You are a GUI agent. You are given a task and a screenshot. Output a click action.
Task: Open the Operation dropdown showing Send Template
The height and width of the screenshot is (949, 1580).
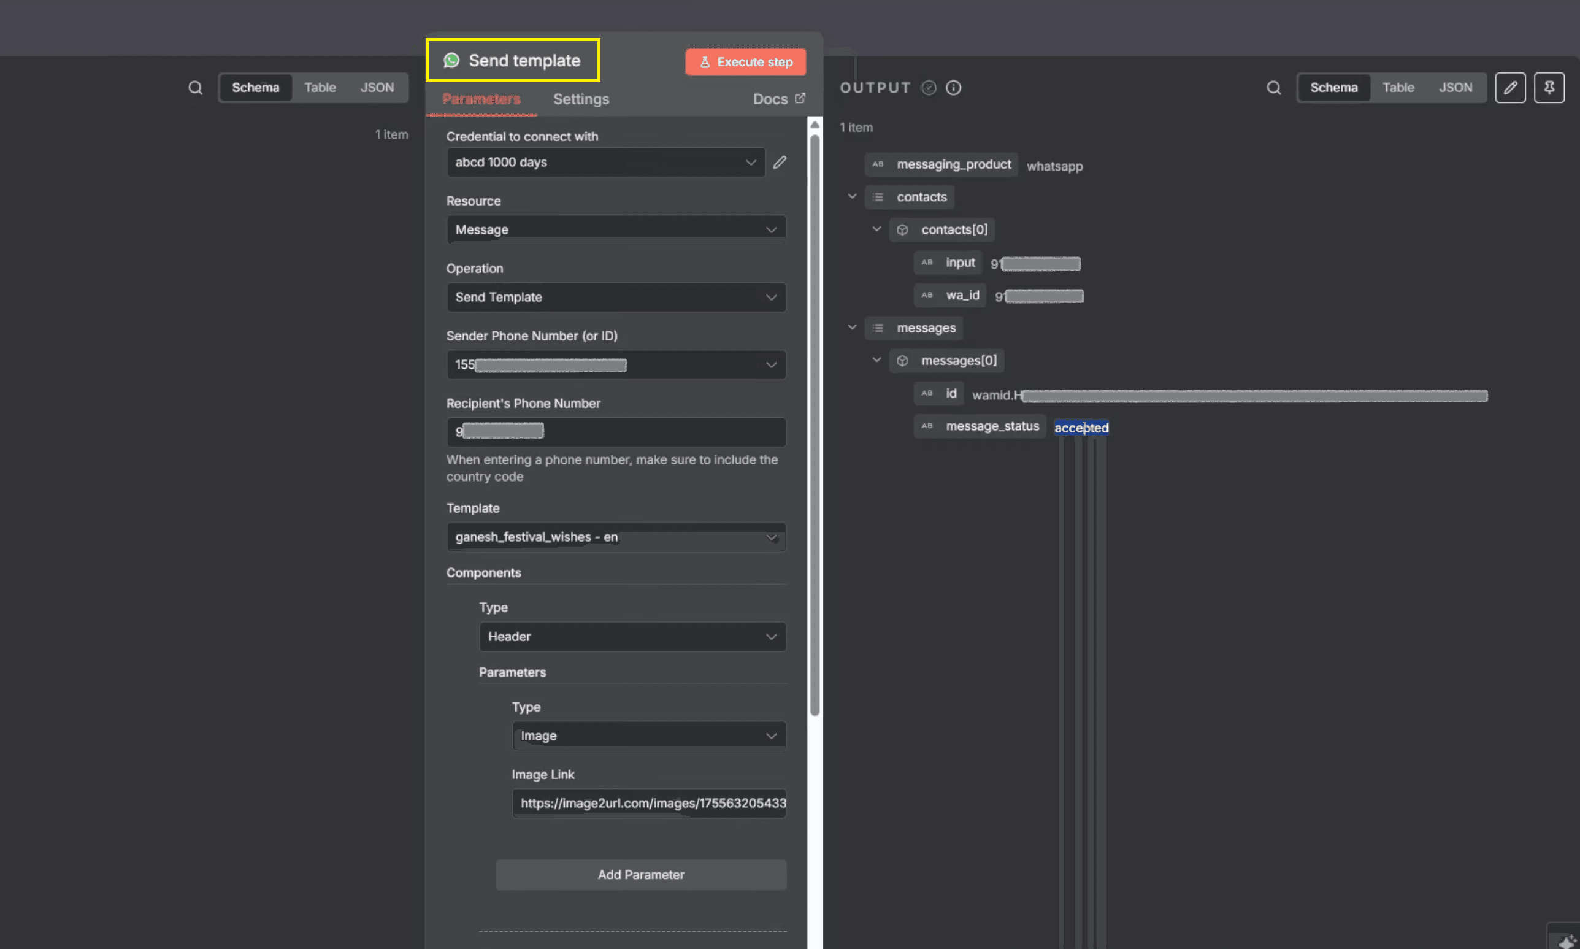(x=616, y=298)
